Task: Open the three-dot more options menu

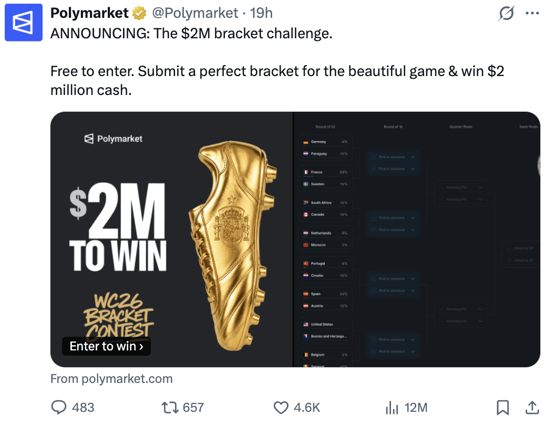Action: [532, 14]
